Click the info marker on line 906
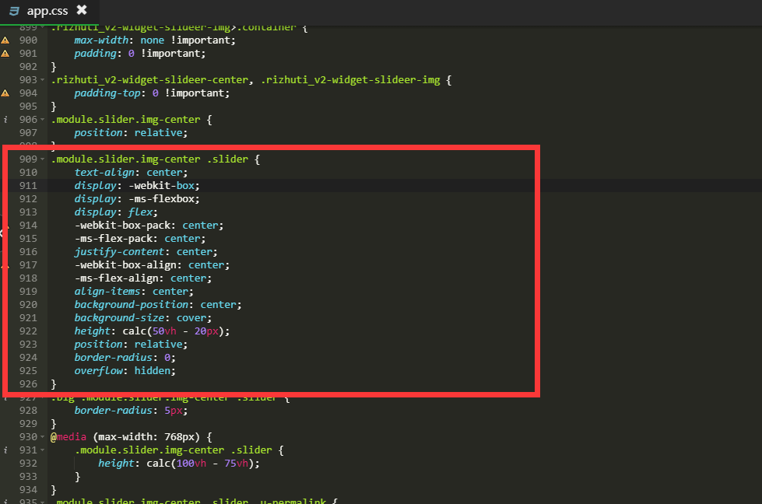The width and height of the screenshot is (762, 504). point(5,120)
